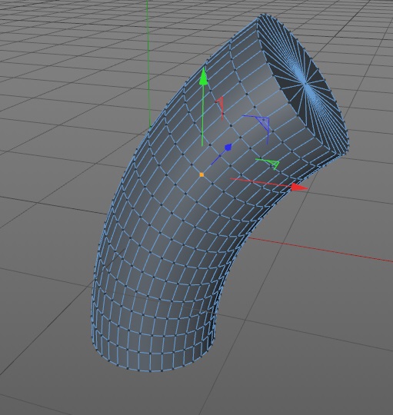Screen dimensions: 393x415
Task: Grab the red X-axis arrow of the gizmo
Action: tap(299, 188)
